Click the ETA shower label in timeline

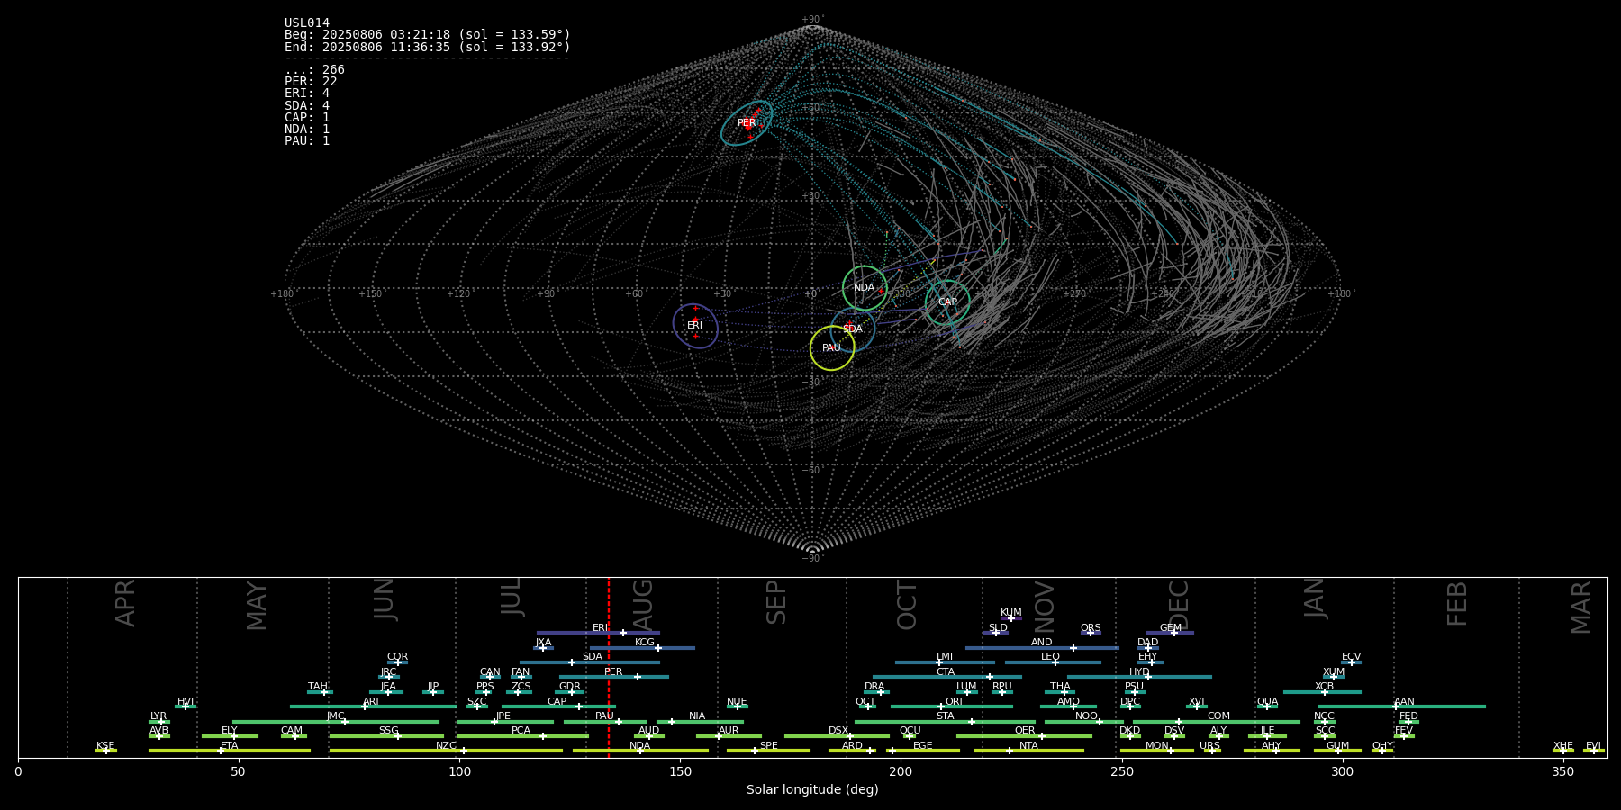point(230,746)
